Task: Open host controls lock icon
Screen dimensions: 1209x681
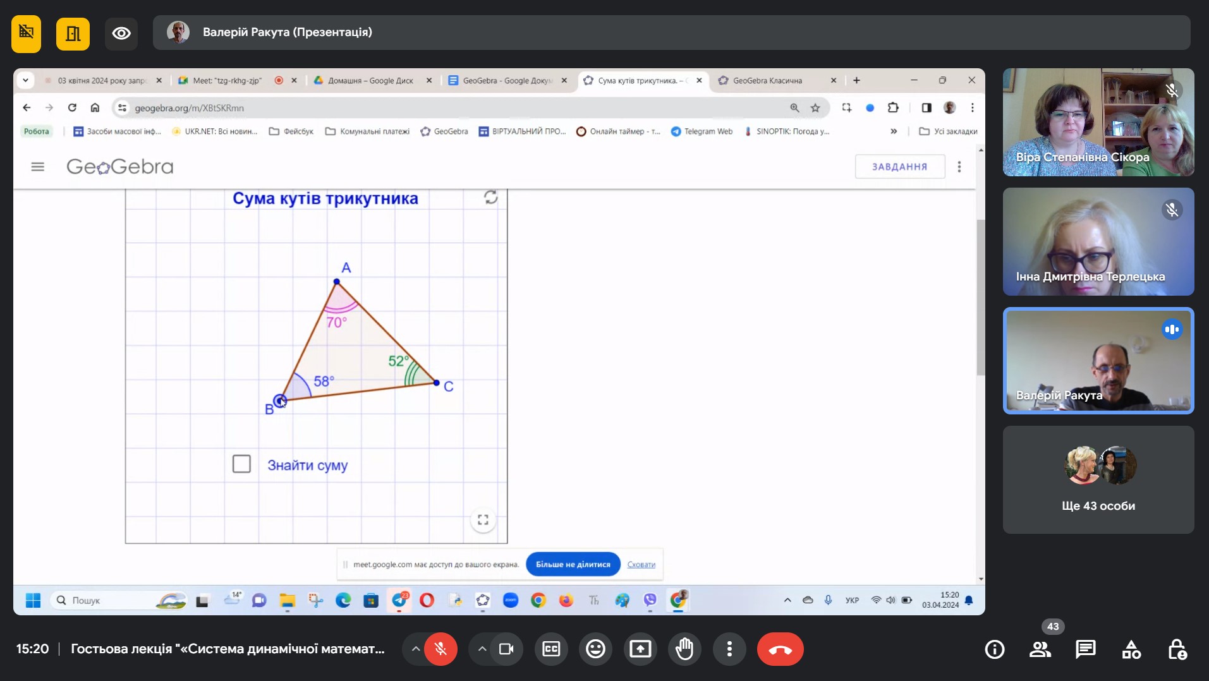Action: pyautogui.click(x=1177, y=649)
